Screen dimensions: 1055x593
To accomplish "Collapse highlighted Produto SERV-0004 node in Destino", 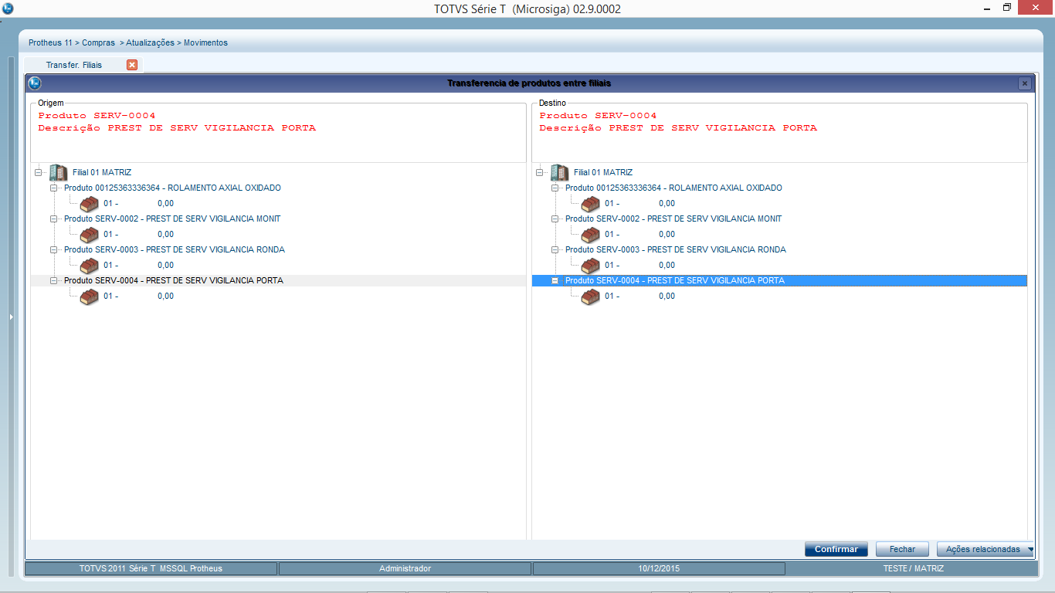I will (x=555, y=280).
